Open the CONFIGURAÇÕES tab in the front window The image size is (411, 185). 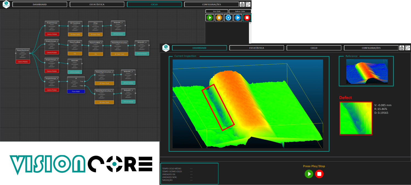pos(371,48)
